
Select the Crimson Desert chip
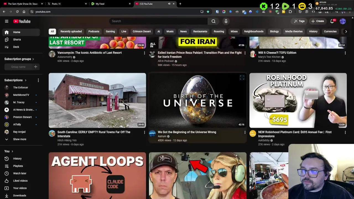click(x=142, y=32)
